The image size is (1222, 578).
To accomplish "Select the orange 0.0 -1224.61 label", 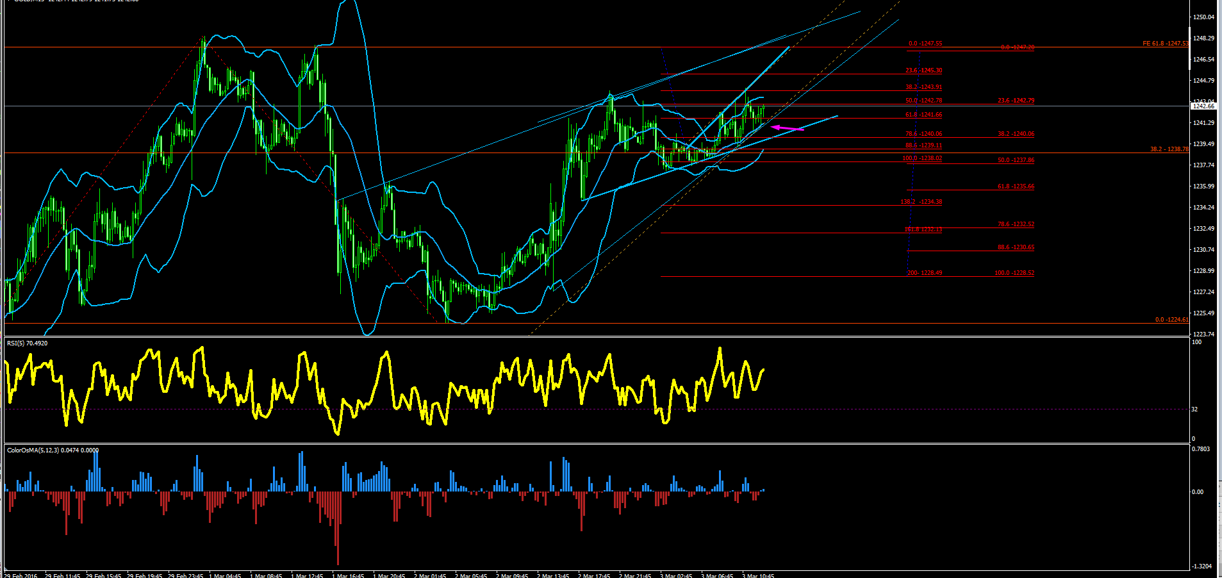I will [x=1172, y=319].
